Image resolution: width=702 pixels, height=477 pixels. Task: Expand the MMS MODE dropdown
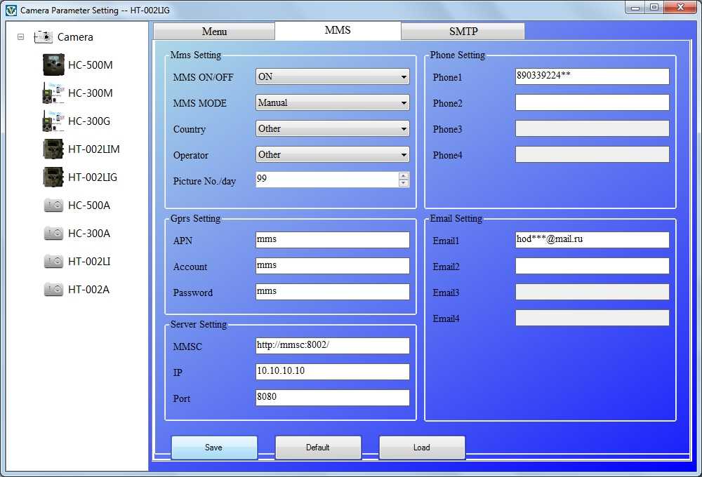tap(404, 103)
